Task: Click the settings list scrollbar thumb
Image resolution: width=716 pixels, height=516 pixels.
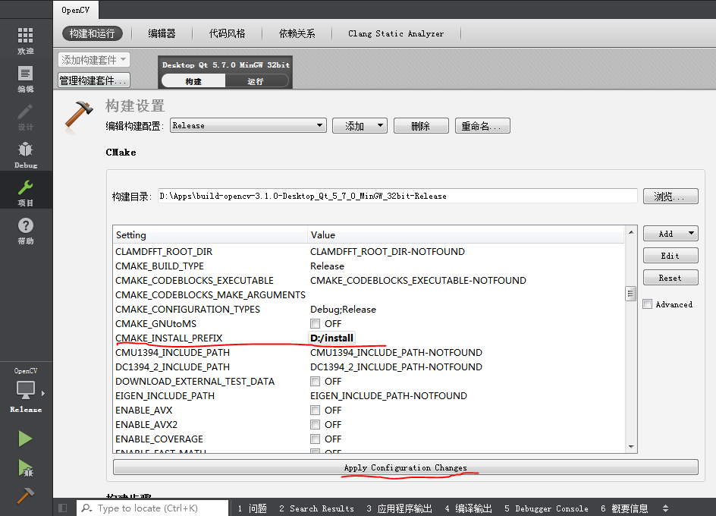Action: pos(630,294)
